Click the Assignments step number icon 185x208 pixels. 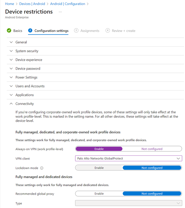(76, 31)
